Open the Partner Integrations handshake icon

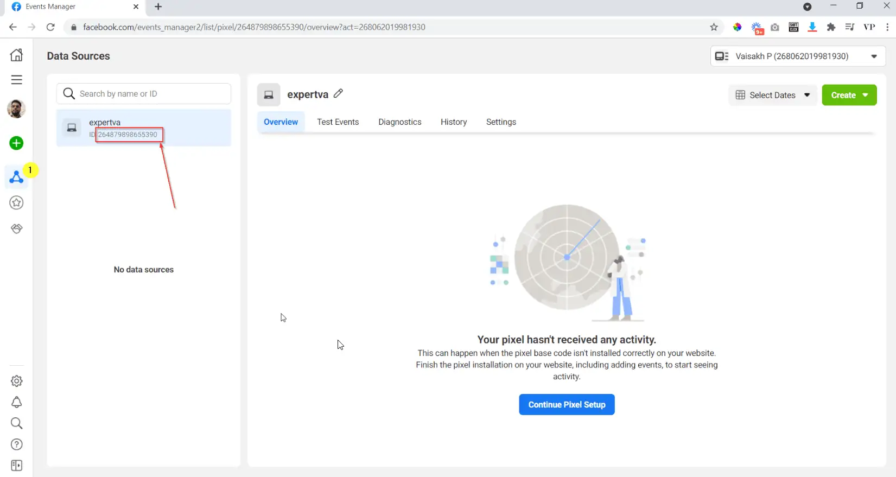point(16,228)
